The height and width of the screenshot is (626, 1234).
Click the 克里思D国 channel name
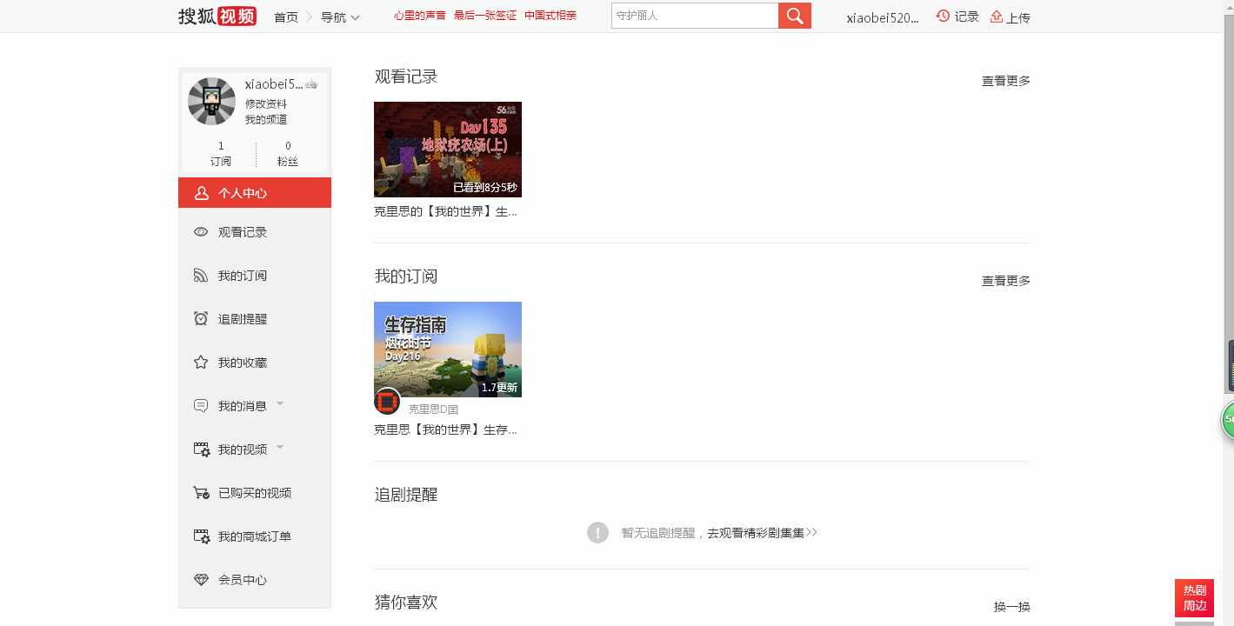433,409
